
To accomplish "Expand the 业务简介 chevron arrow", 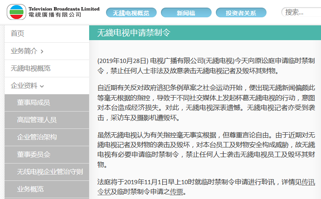I will click(x=42, y=52).
